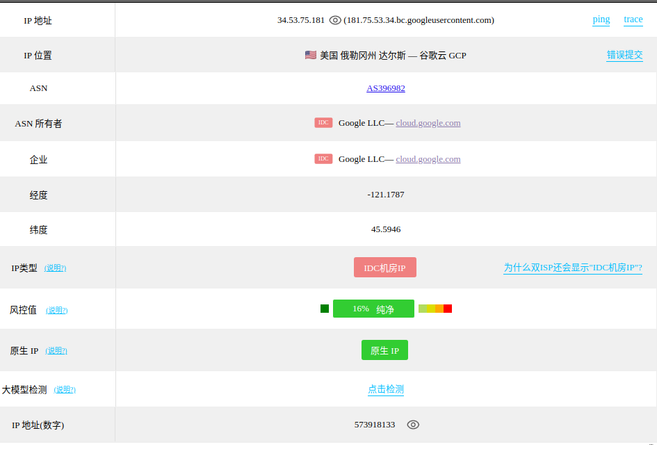The width and height of the screenshot is (657, 449).
Task: Open cloud.google.com link in ASN 所有者 row
Action: coord(428,123)
